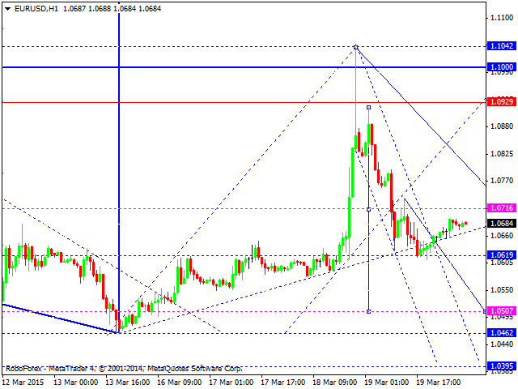Screen dimensions: 518x389
Task: Click the current price label 1.0684
Action: coord(502,224)
